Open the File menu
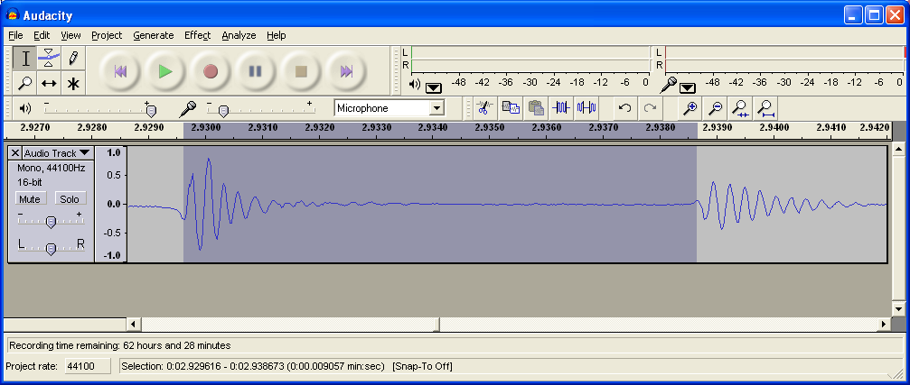 pos(15,35)
